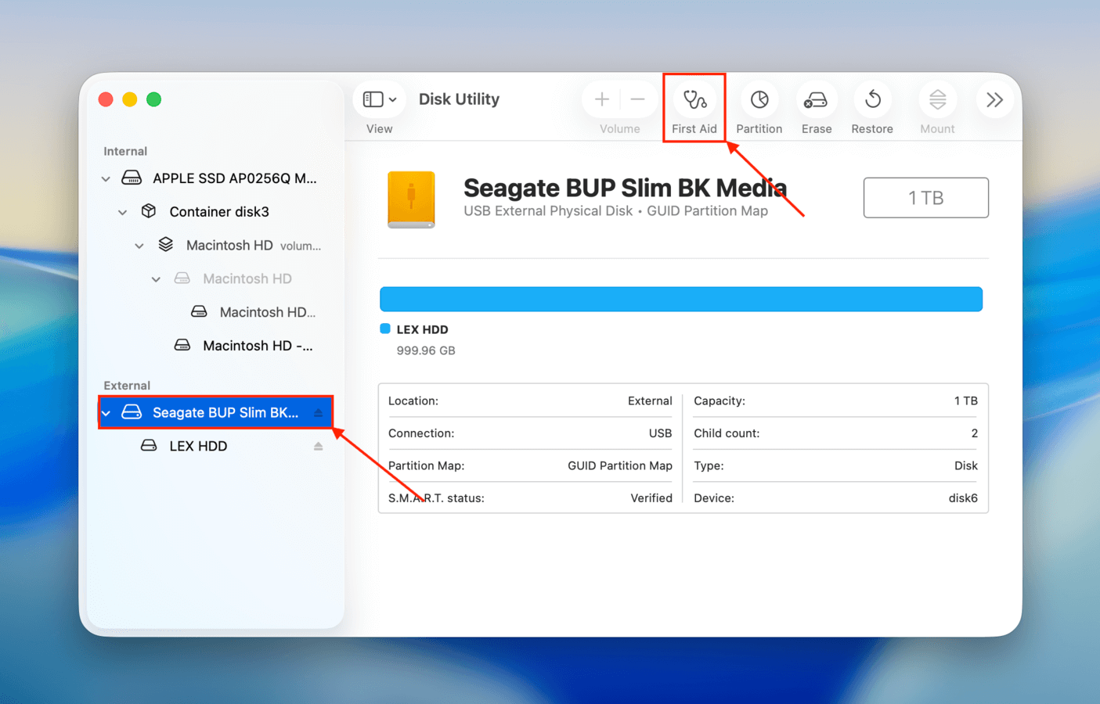Screen dimensions: 1100x704
Task: Run First Aid on the selected disk
Action: coord(694,99)
